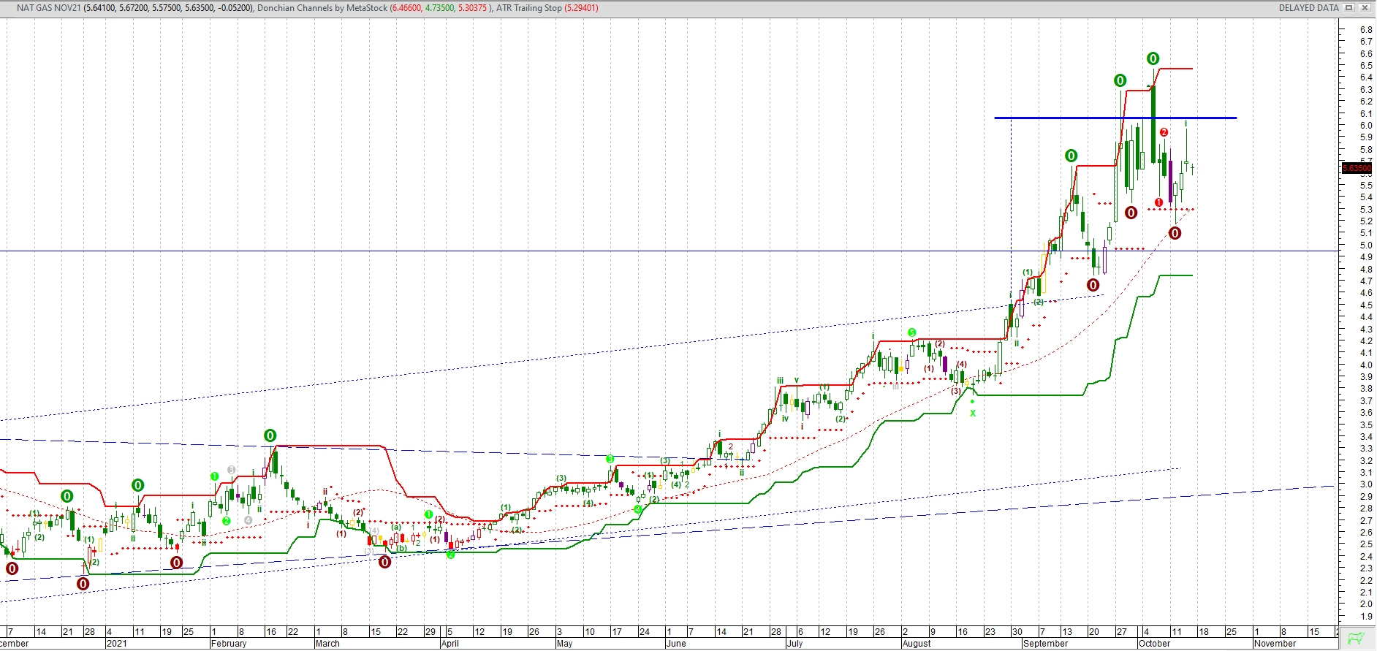Click the DELAYED DATA status label
The width and height of the screenshot is (1377, 651).
click(x=1308, y=8)
